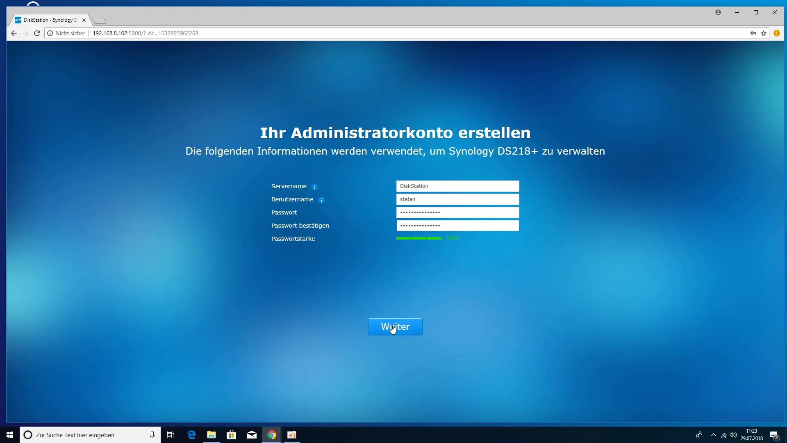Click the password strength bar
The width and height of the screenshot is (787, 443).
[419, 238]
